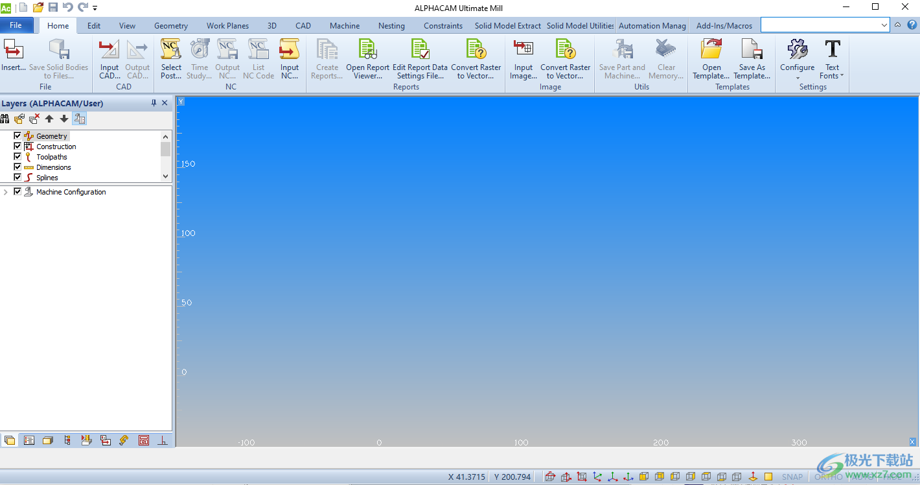The width and height of the screenshot is (920, 485).
Task: Switch to the Nesting tab
Action: (x=391, y=26)
